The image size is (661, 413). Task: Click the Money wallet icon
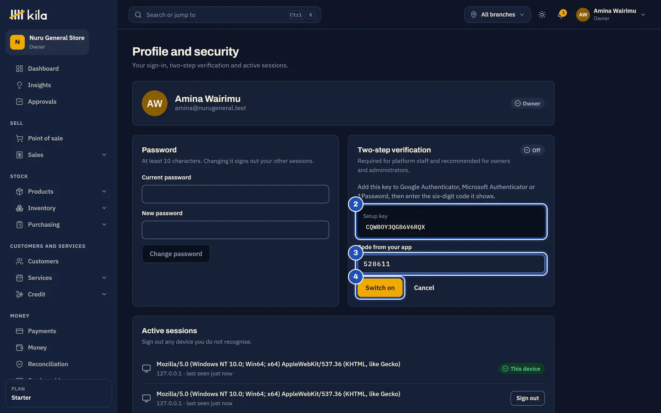click(x=19, y=348)
